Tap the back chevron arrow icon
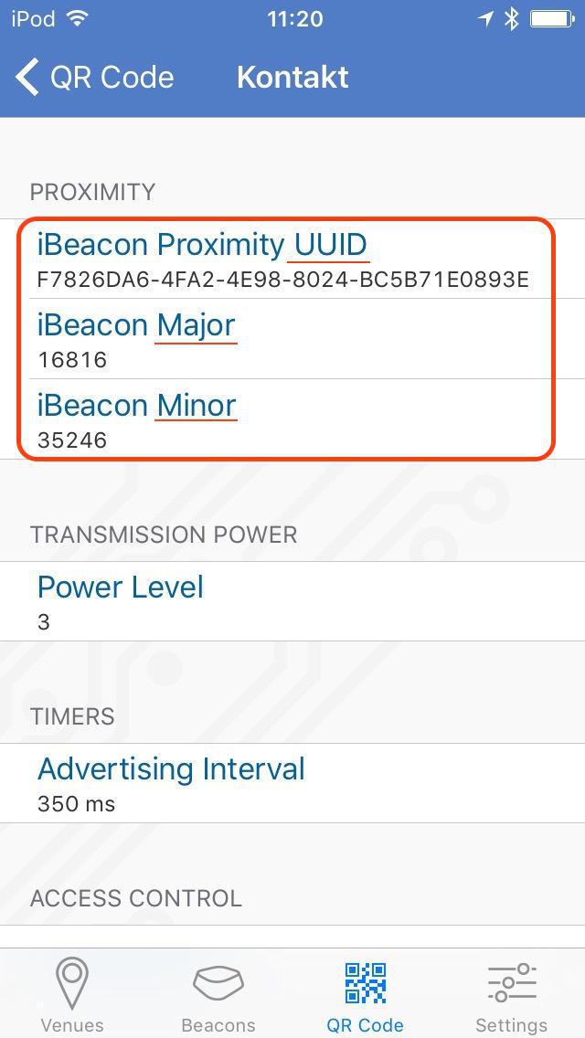This screenshot has height=1038, width=585. 27,78
